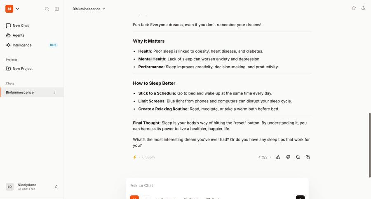Screen dimensions: 371x199
Task: Start a New Chat
Action: click(21, 25)
